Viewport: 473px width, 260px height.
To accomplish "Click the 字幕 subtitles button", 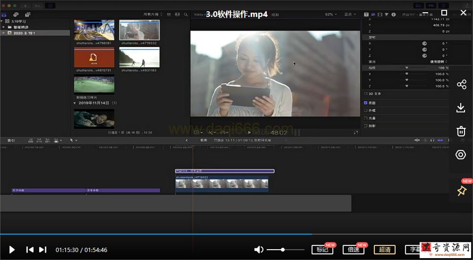I will coord(412,250).
